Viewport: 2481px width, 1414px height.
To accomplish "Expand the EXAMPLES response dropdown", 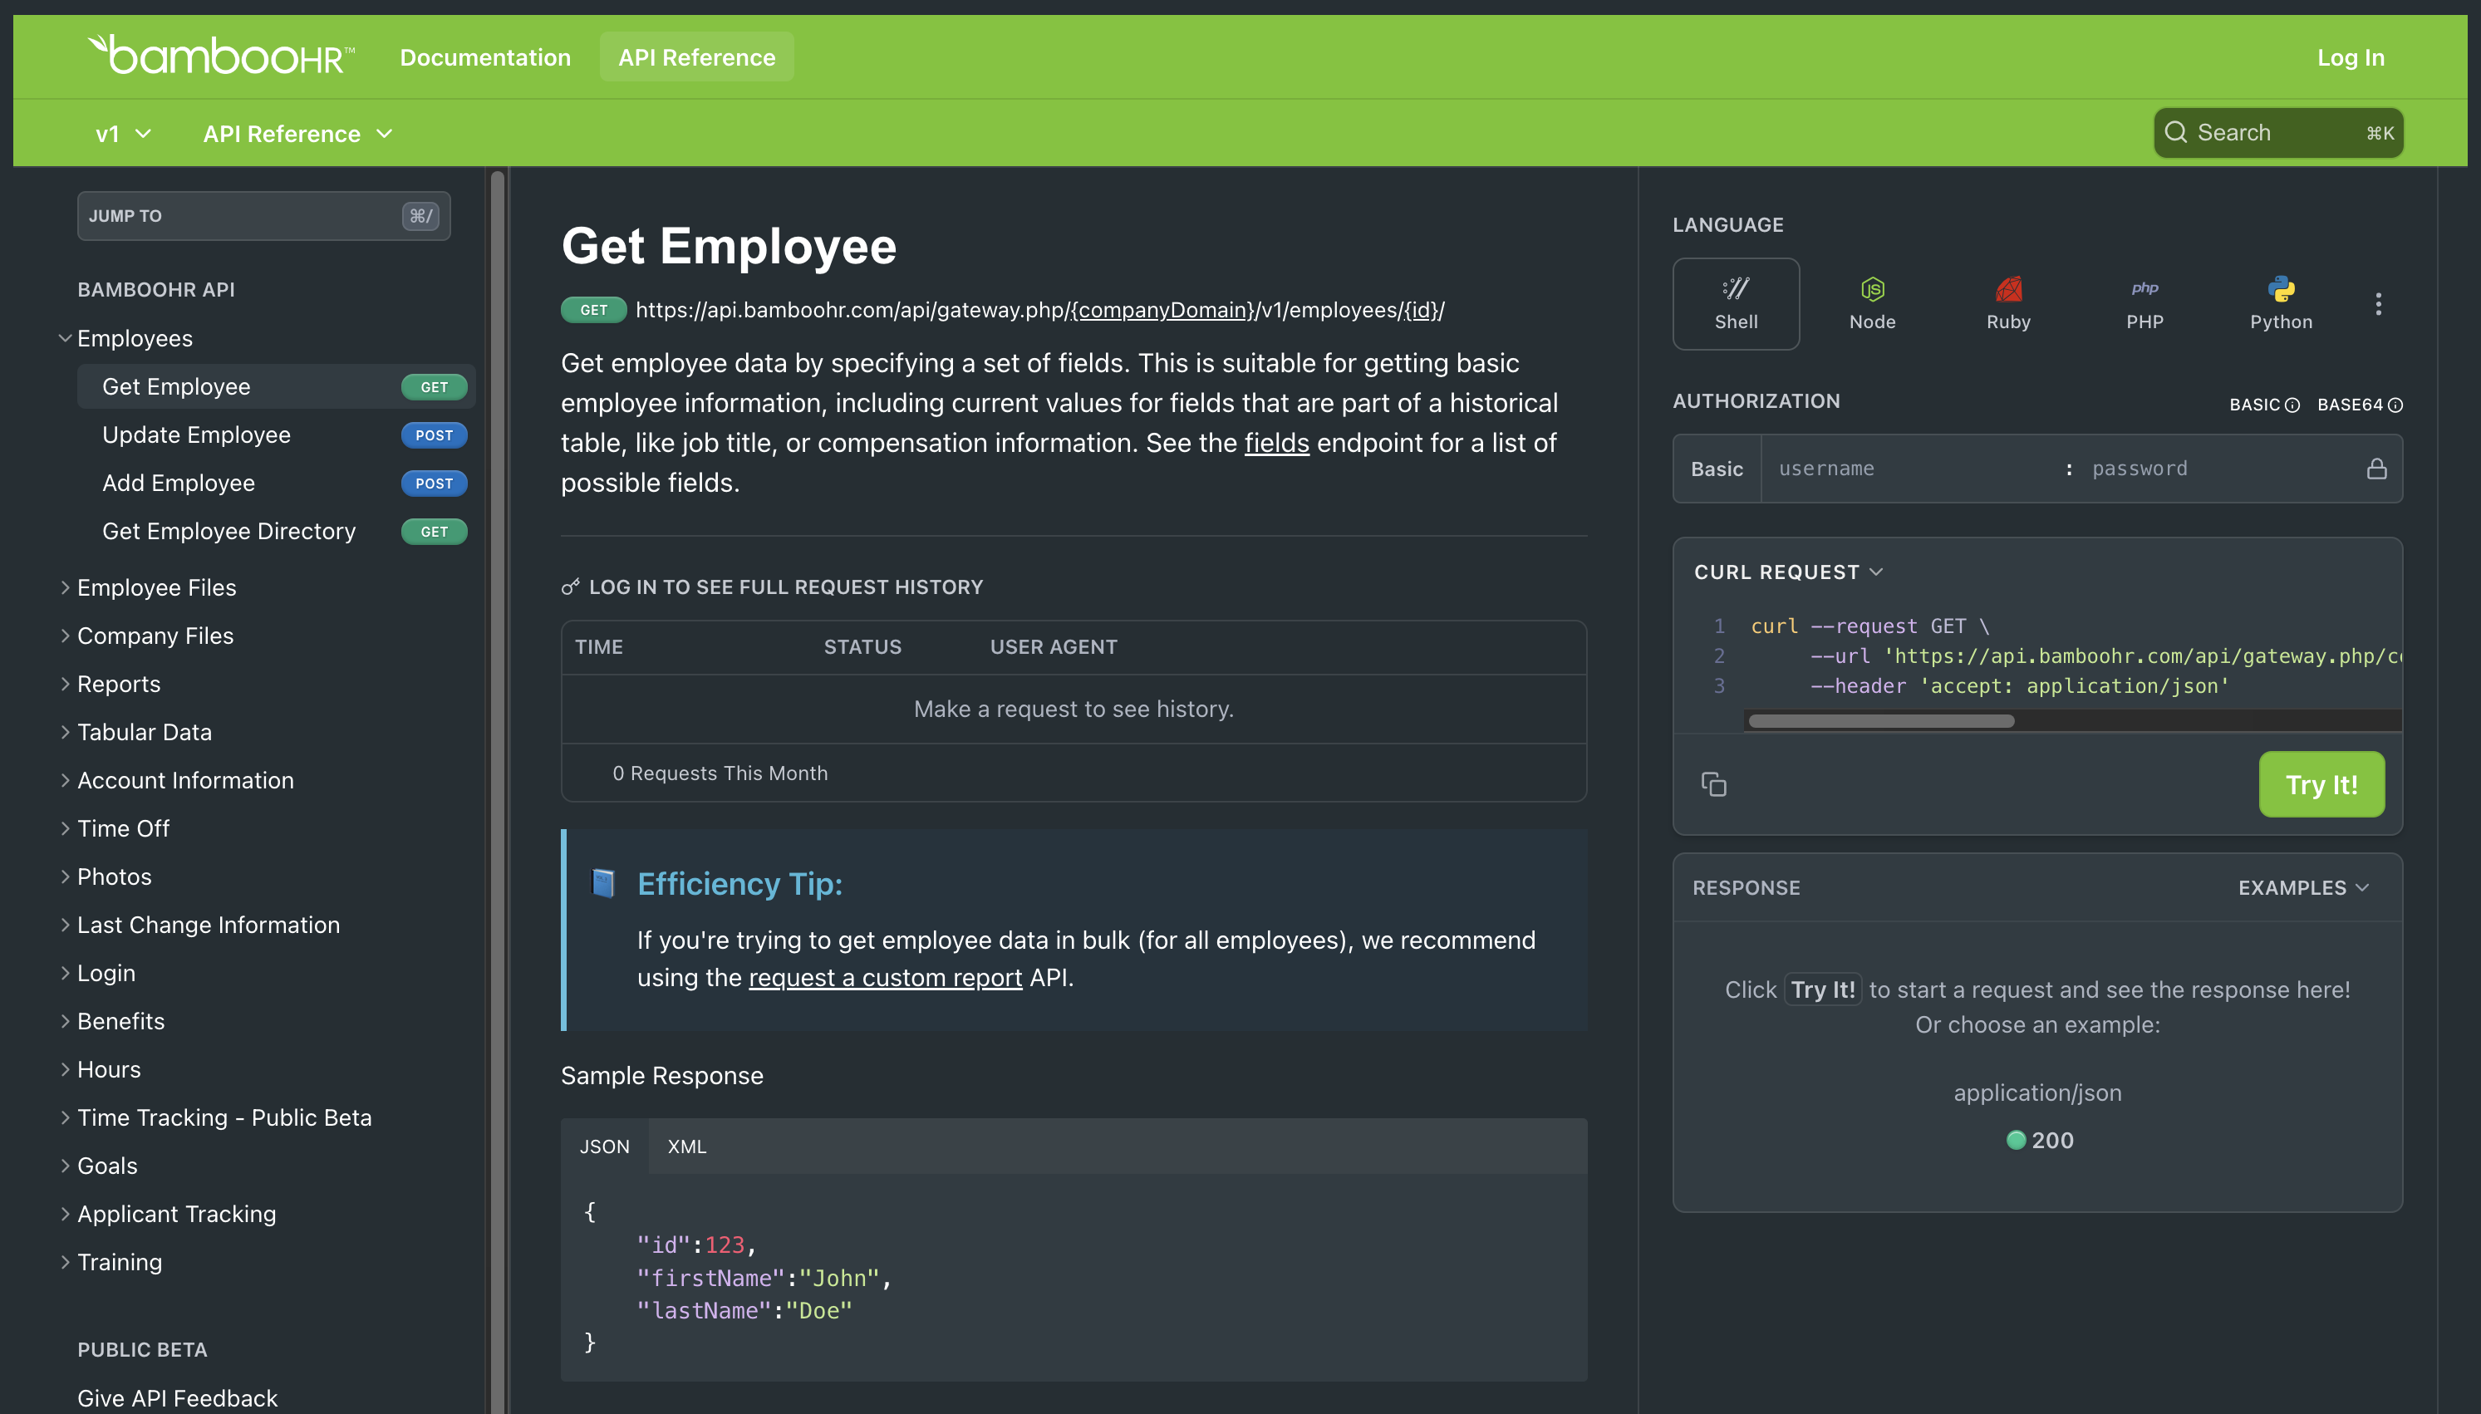I will 2302,887.
